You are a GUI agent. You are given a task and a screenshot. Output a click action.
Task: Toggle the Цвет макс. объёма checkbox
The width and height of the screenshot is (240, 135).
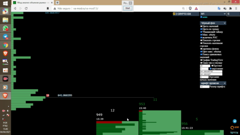[201, 52]
